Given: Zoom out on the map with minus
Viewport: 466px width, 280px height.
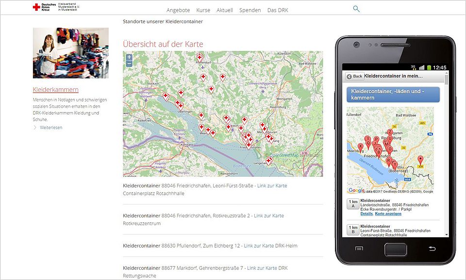Looking at the screenshot, I should (129, 64).
